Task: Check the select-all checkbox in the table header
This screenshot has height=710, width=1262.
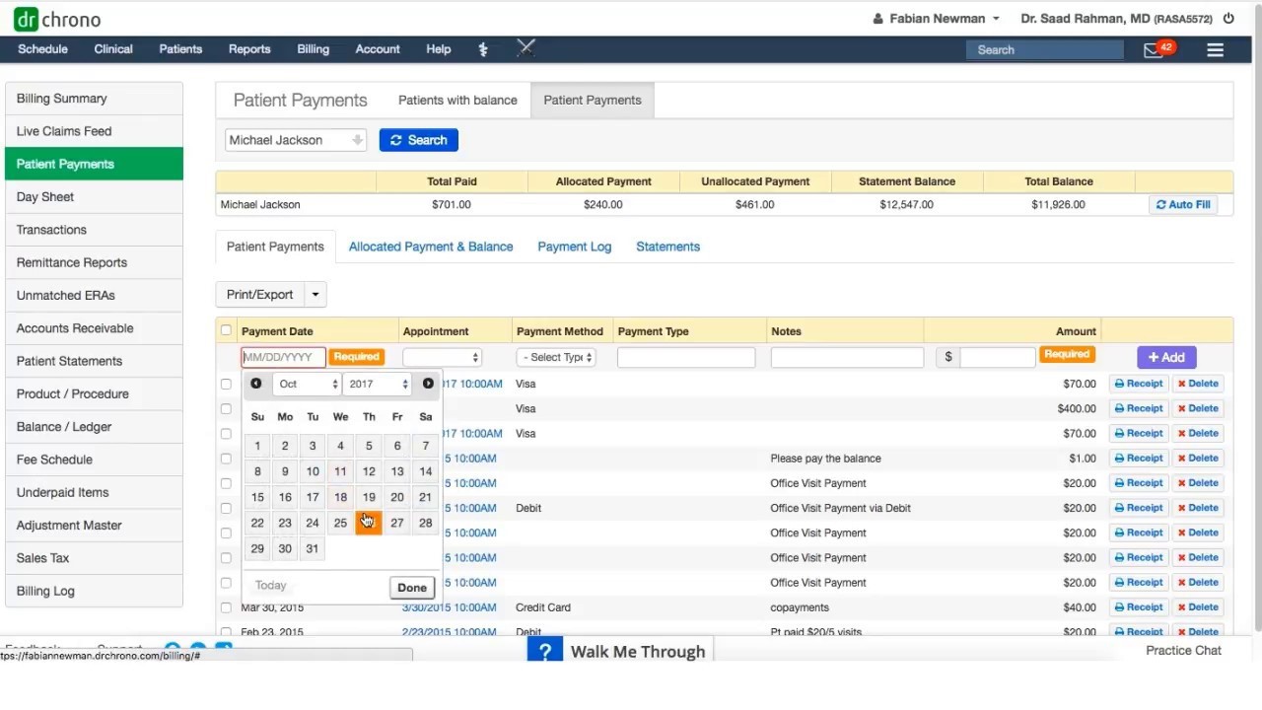Action: (226, 330)
